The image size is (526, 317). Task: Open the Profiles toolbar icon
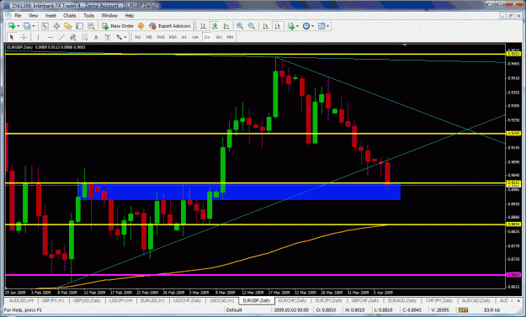27,26
